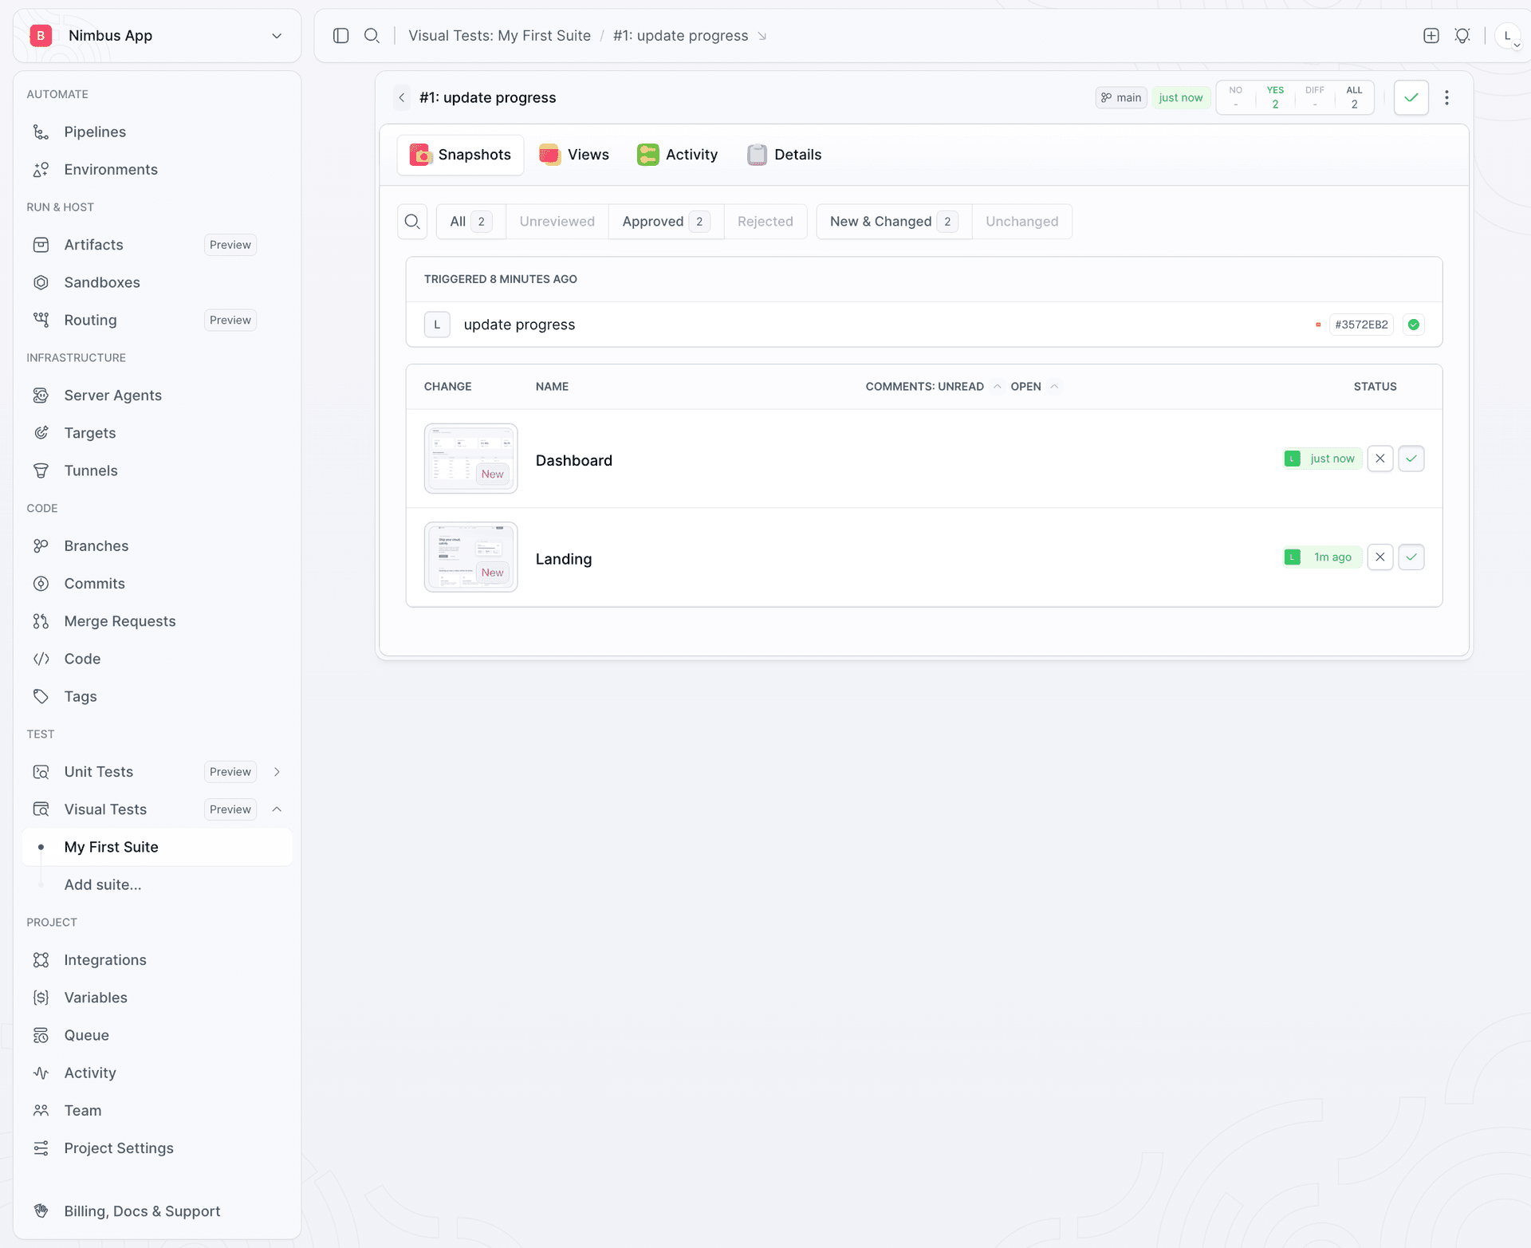This screenshot has width=1531, height=1248.
Task: Filter snapshots by Rejected
Action: point(765,222)
